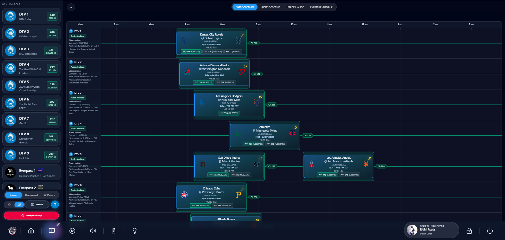505x240 pixels.
Task: Click the magic wand on Los Angeles Dodgers card
Action: pos(260,97)
